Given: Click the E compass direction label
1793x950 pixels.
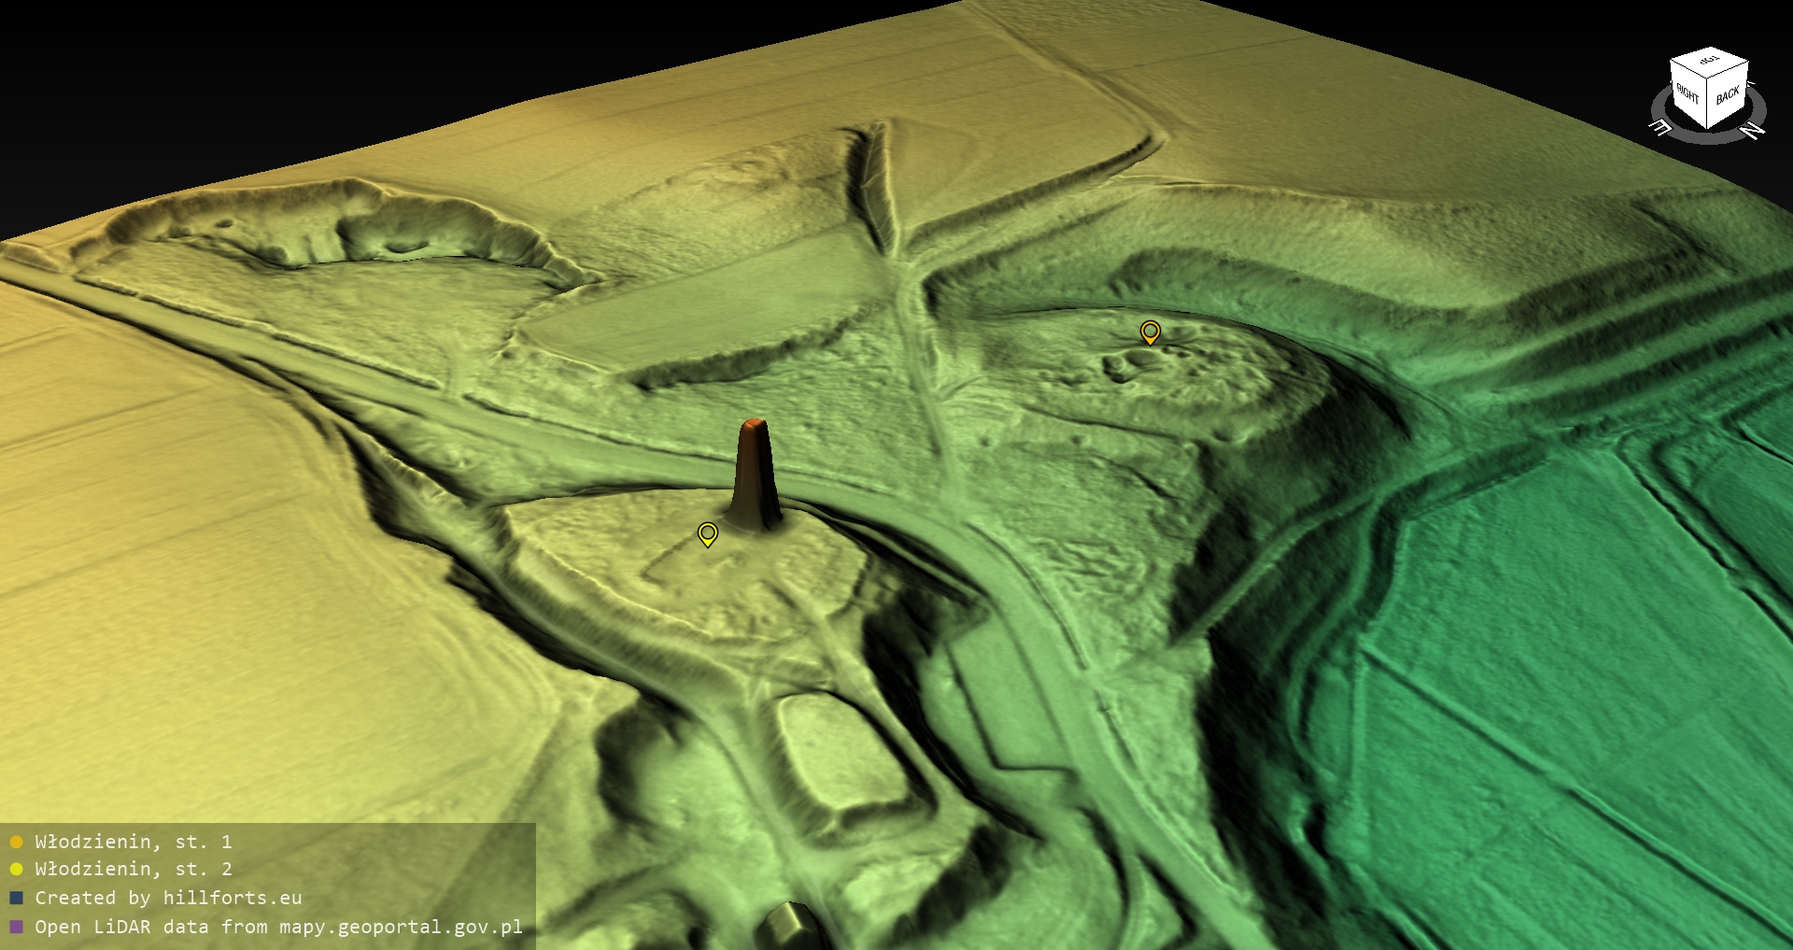Looking at the screenshot, I should tap(1660, 127).
